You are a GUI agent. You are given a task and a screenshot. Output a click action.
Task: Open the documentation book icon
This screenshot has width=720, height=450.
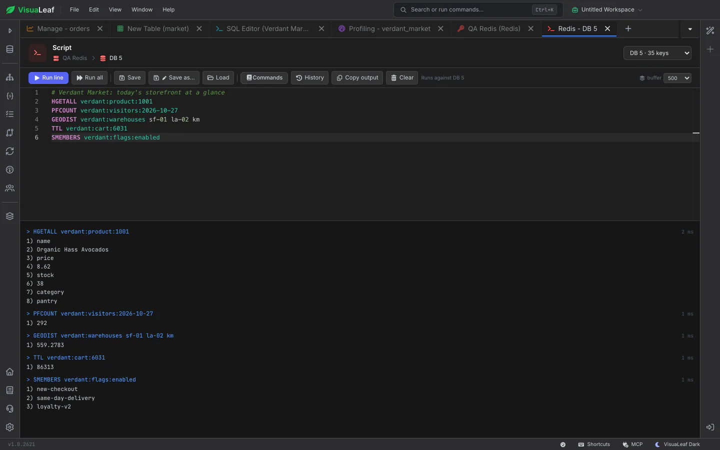coord(9,390)
